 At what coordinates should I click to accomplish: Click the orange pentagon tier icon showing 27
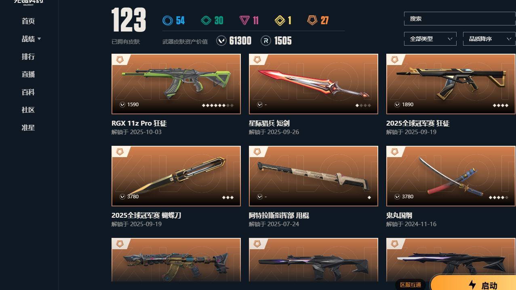point(312,20)
